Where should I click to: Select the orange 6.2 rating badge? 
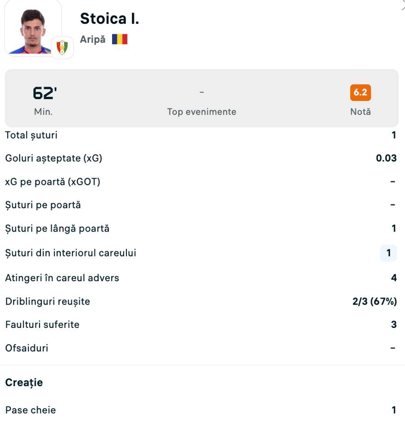360,93
